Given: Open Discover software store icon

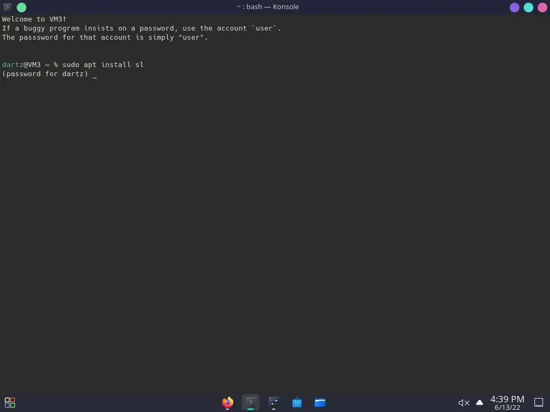Looking at the screenshot, I should pyautogui.click(x=296, y=402).
